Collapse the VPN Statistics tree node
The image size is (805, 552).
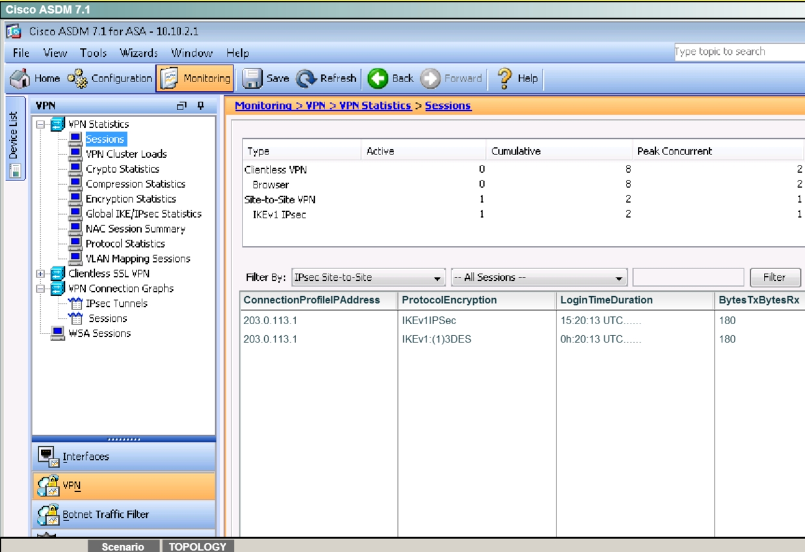point(40,124)
